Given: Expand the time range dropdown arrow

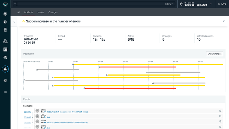Looking at the screenshot, I should tap(211, 4).
